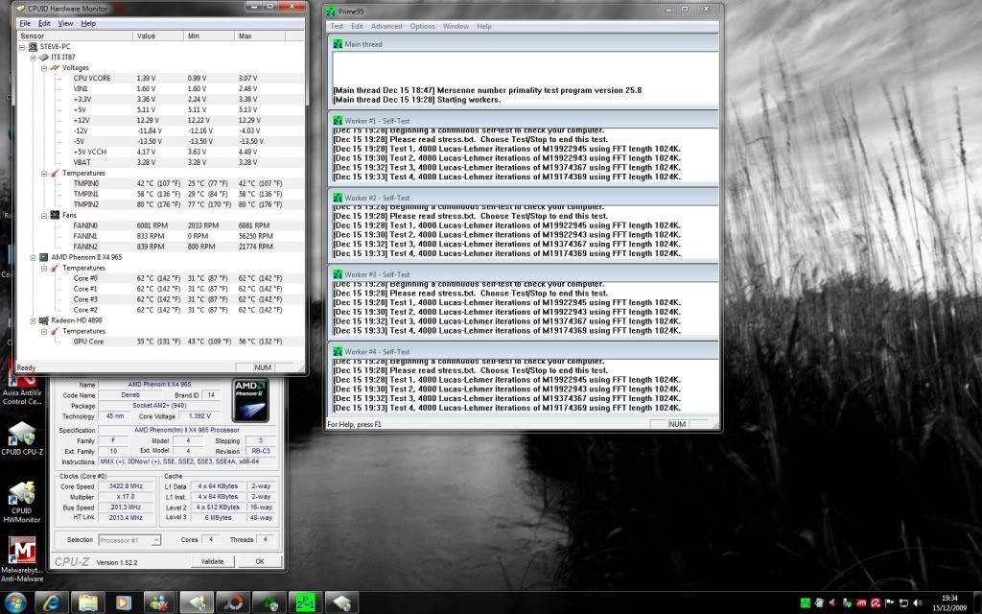
Task: Open the CPUID HWMonitor desktop shortcut
Action: pos(22,502)
